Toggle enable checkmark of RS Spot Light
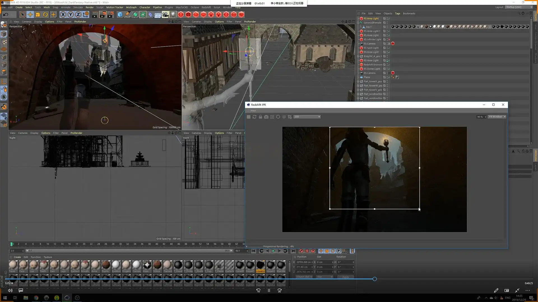Viewport: 538px width, 302px height. pyautogui.click(x=389, y=48)
